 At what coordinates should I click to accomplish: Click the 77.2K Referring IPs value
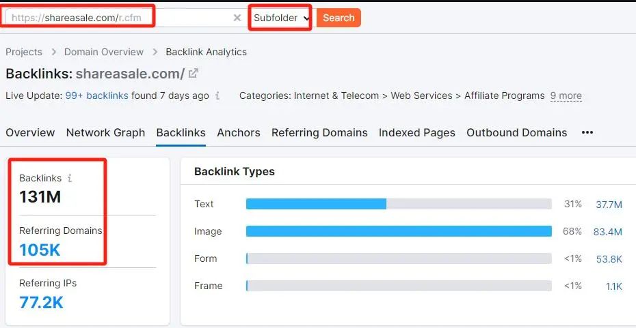click(x=41, y=303)
